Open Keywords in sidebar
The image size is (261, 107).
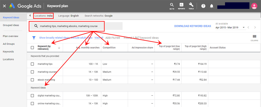pyautogui.click(x=8, y=52)
